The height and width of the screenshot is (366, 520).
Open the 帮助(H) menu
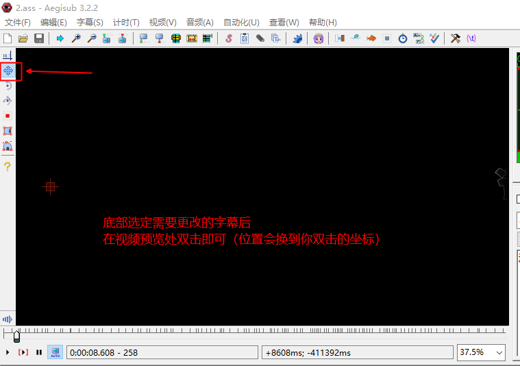click(x=323, y=22)
